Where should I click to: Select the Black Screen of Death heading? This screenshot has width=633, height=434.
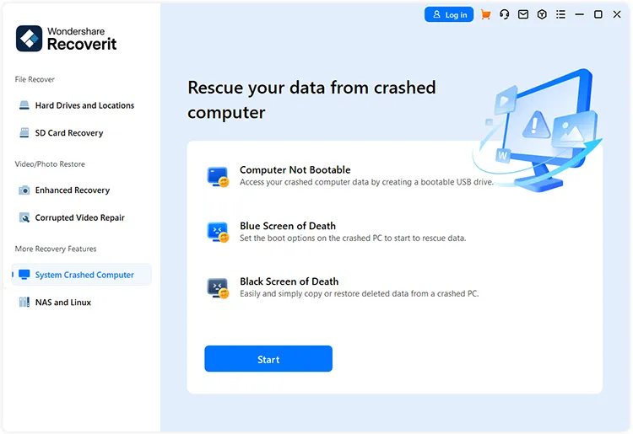[289, 281]
